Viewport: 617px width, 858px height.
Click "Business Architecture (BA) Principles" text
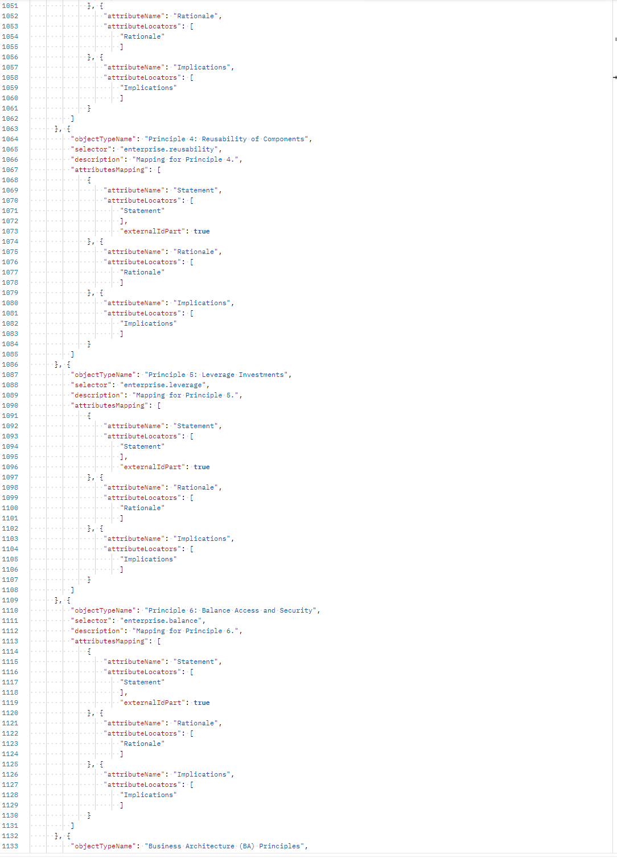pos(224,846)
